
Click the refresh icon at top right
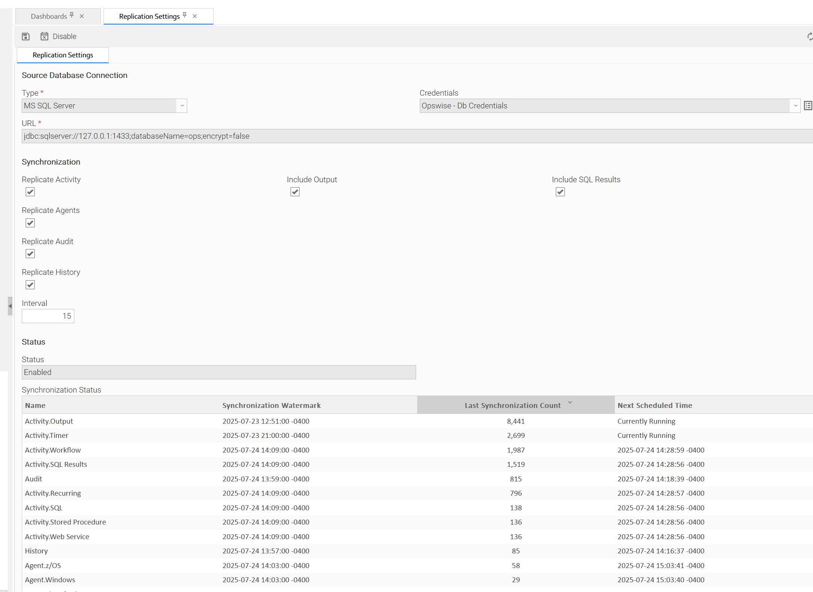pos(810,36)
